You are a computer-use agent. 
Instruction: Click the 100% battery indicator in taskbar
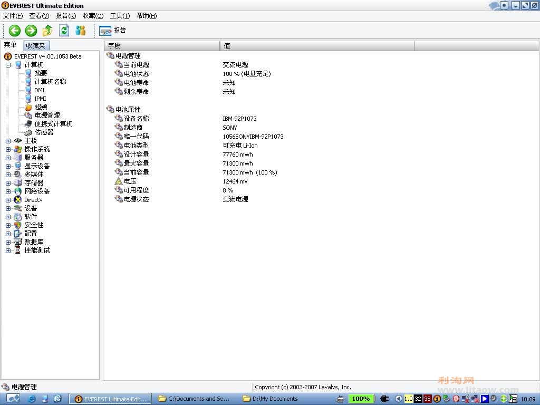[x=361, y=399]
